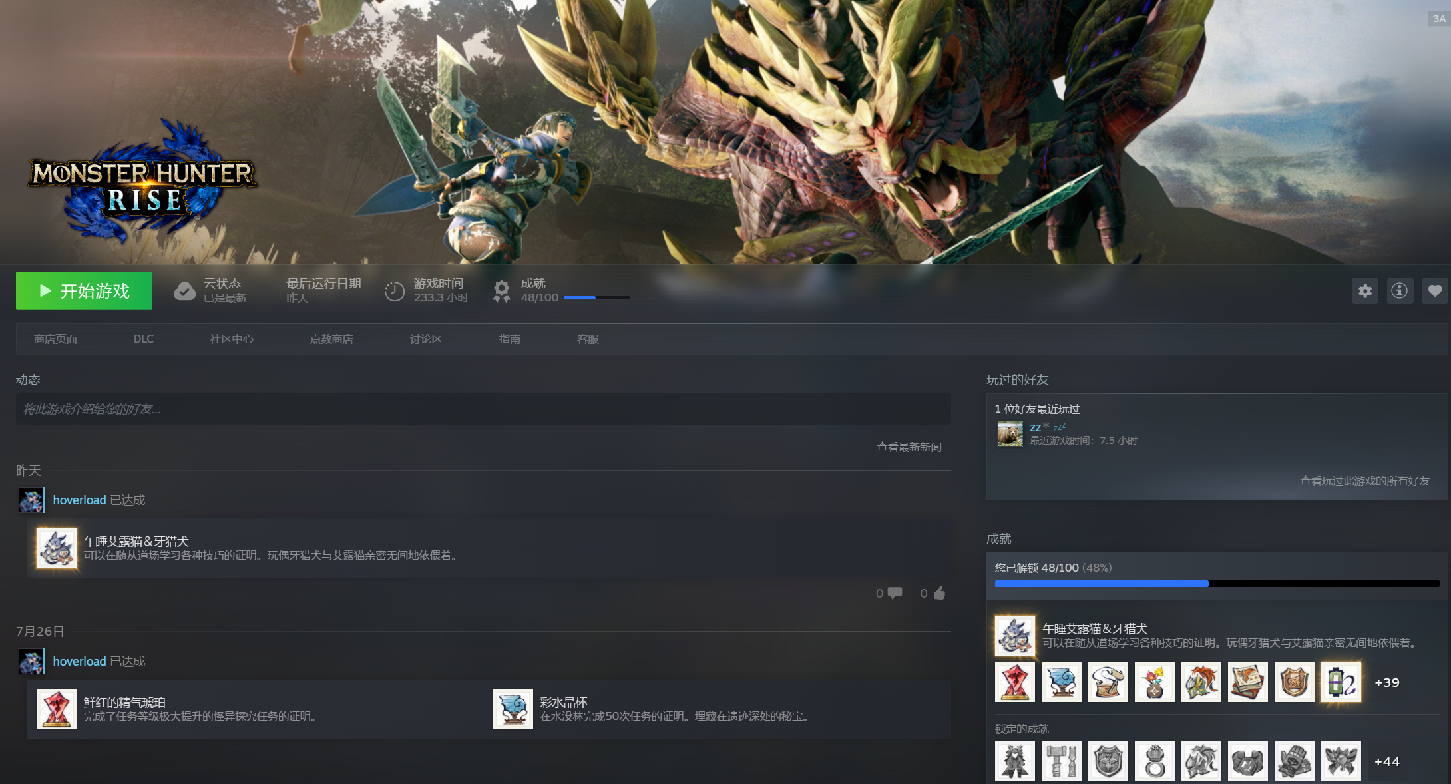Click 午睡艾露猫&牙猎犬 achievement icon in activity feed
This screenshot has width=1451, height=784.
point(57,548)
